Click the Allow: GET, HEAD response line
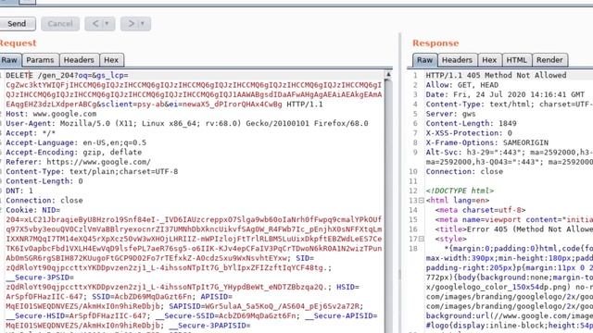Viewport: 593px width, 333px height. pos(462,85)
